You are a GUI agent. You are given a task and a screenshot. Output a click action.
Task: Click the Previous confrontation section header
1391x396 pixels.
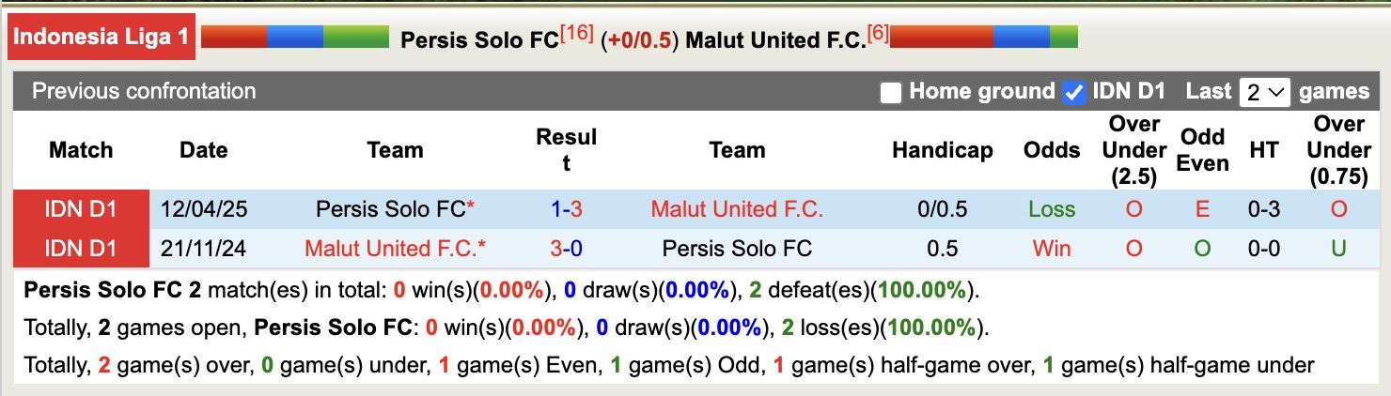coord(144,91)
